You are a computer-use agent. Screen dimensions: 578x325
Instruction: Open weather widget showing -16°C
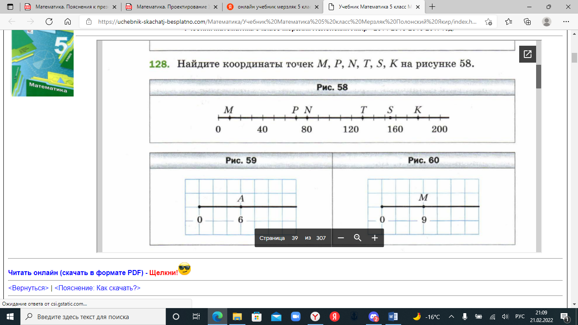427,317
